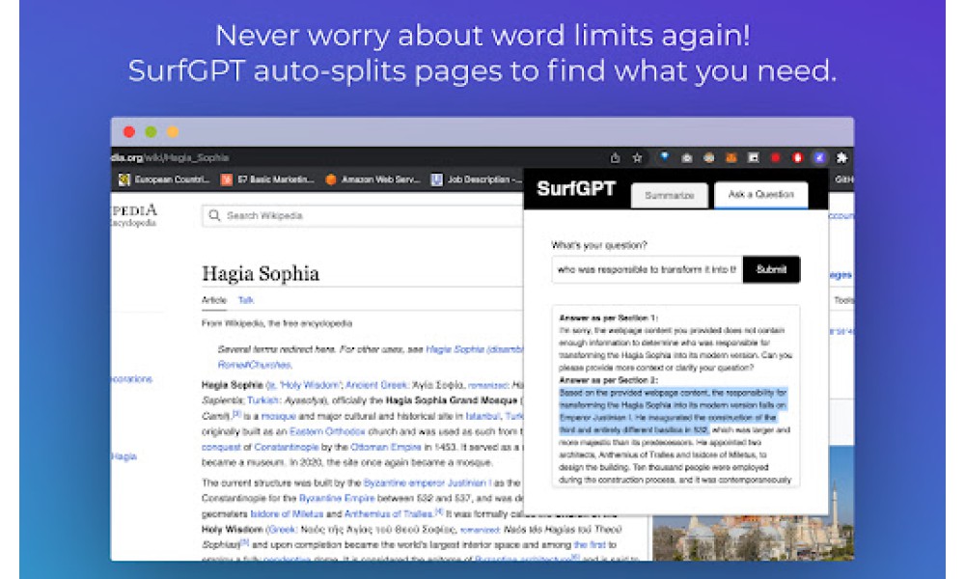
Task: Open the Constantinople link
Action: tap(287, 447)
